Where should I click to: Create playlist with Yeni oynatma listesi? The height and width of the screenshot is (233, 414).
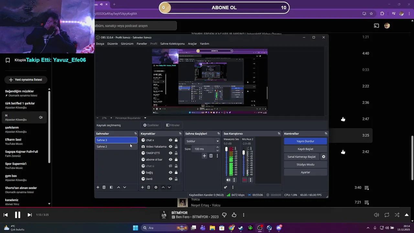click(26, 80)
